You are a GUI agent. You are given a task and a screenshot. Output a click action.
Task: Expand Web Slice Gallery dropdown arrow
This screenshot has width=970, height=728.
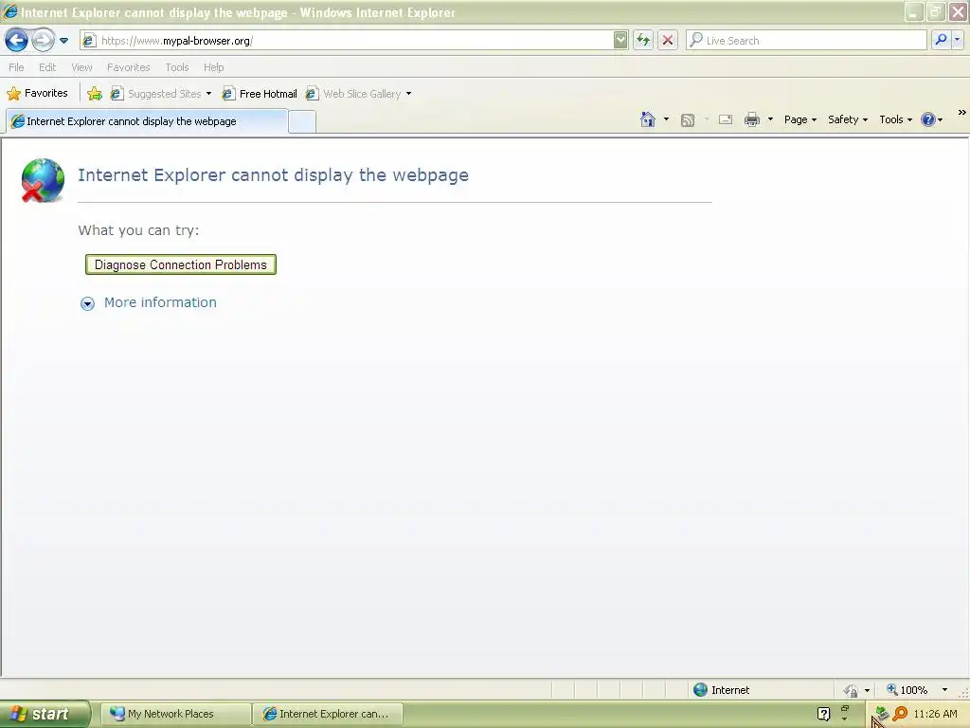pos(409,94)
